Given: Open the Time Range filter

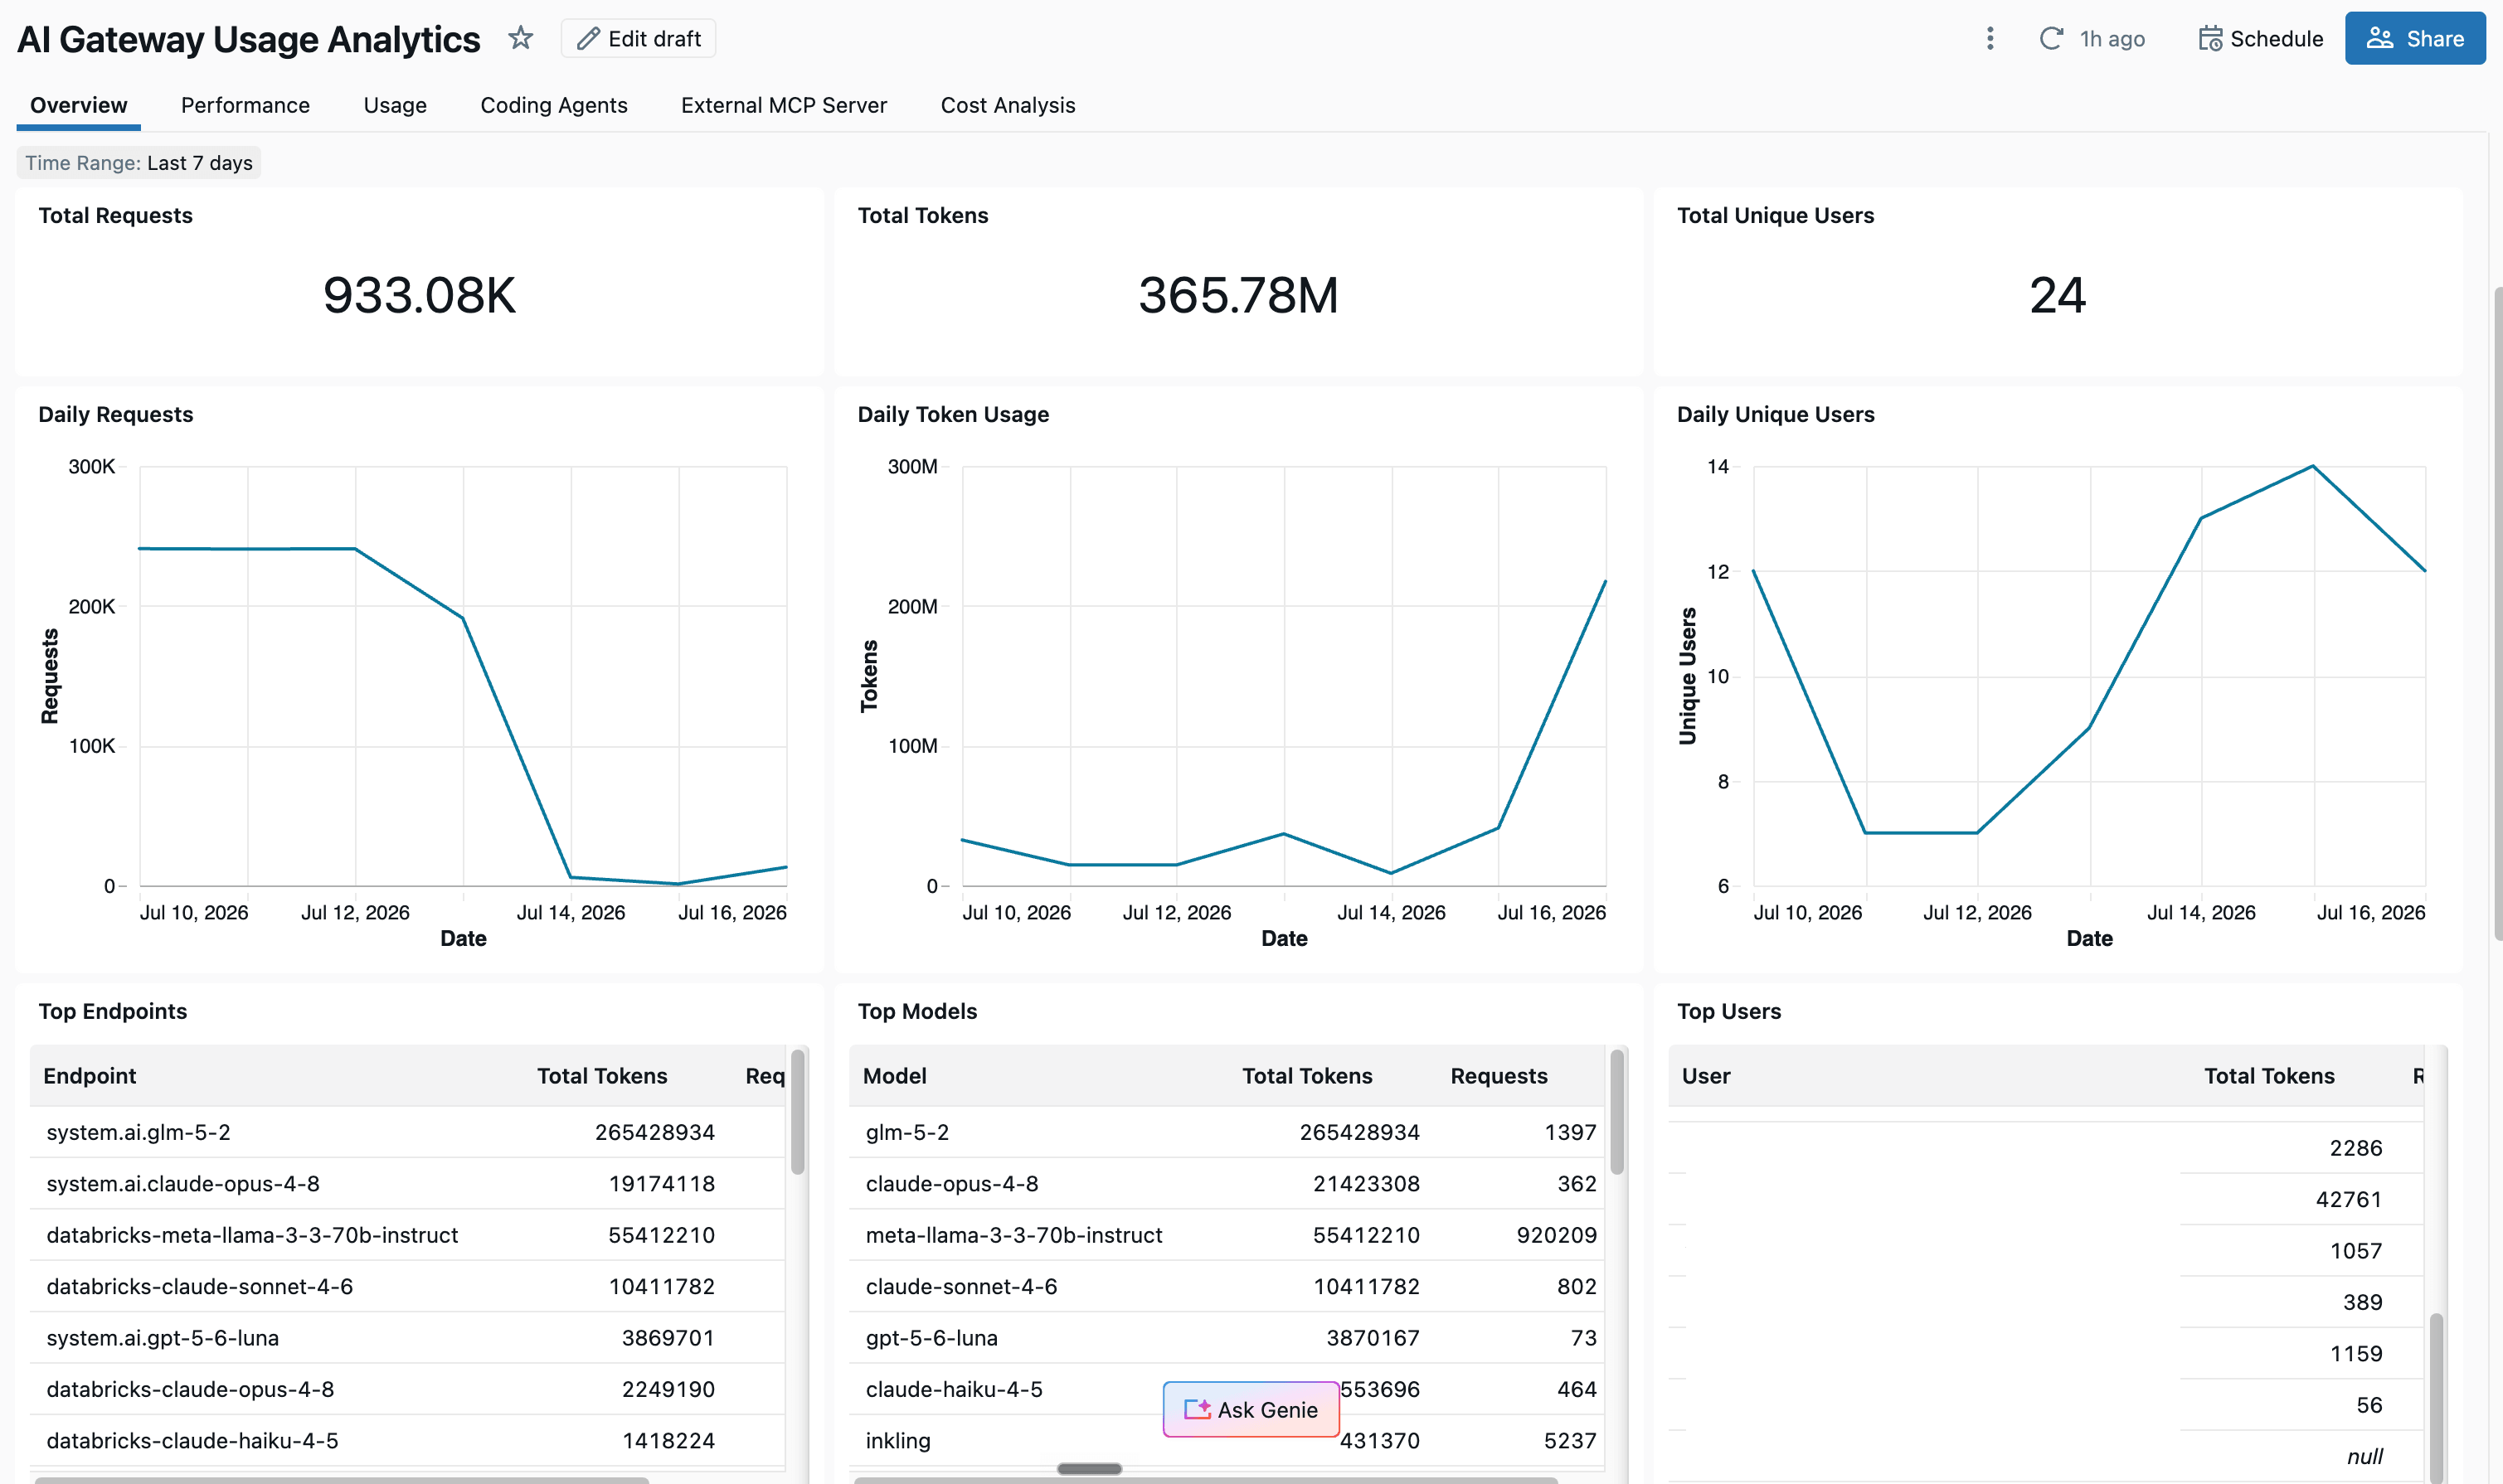Looking at the screenshot, I should pos(139,163).
